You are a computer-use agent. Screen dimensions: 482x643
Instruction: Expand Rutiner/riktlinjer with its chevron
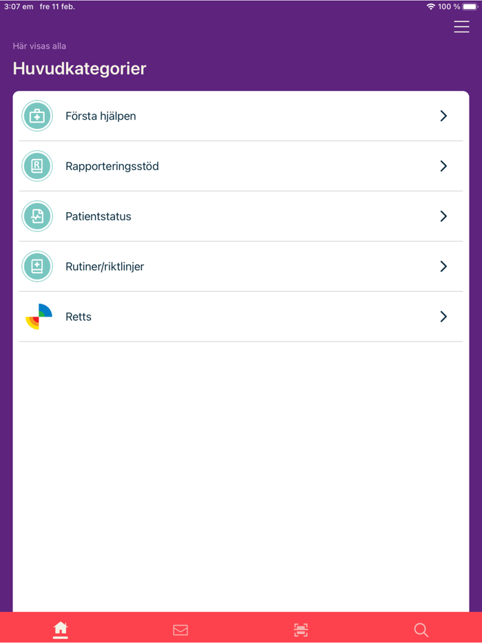tap(443, 266)
